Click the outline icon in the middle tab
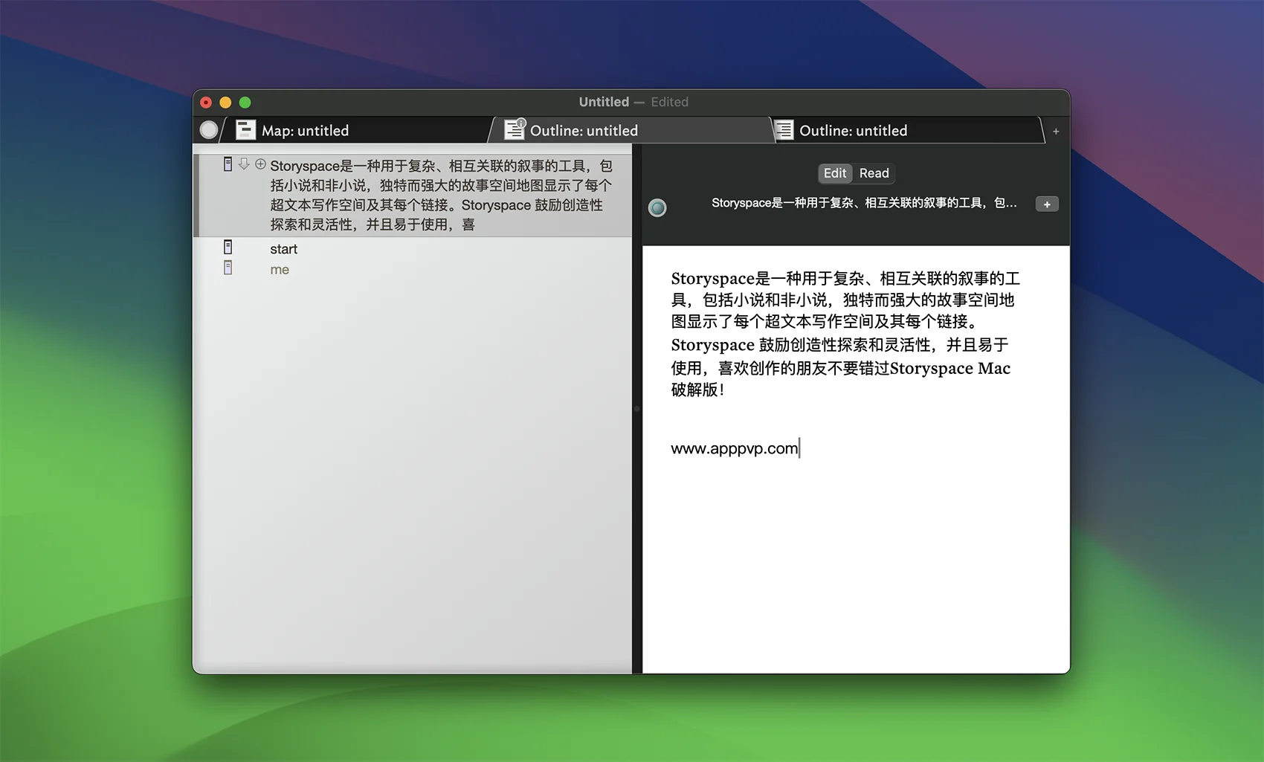1264x762 pixels. click(515, 129)
